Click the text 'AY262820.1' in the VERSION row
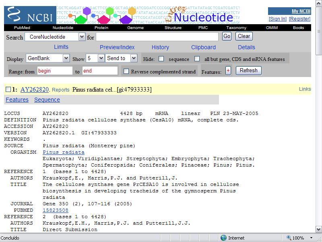 pyautogui.click(x=58, y=133)
